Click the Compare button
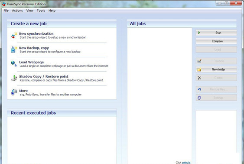Screen dimensions: 244x164 (x=216, y=41)
